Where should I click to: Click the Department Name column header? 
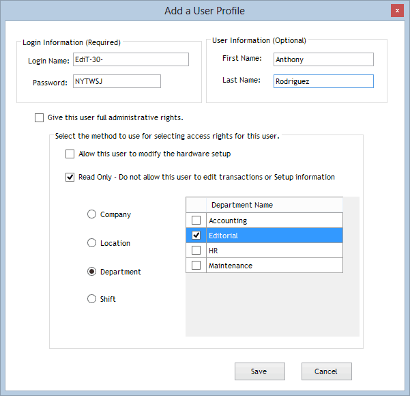click(274, 205)
